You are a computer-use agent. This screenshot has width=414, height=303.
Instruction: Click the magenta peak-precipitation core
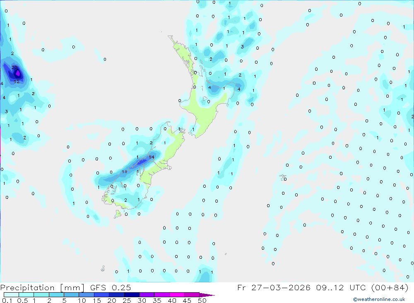point(18,73)
